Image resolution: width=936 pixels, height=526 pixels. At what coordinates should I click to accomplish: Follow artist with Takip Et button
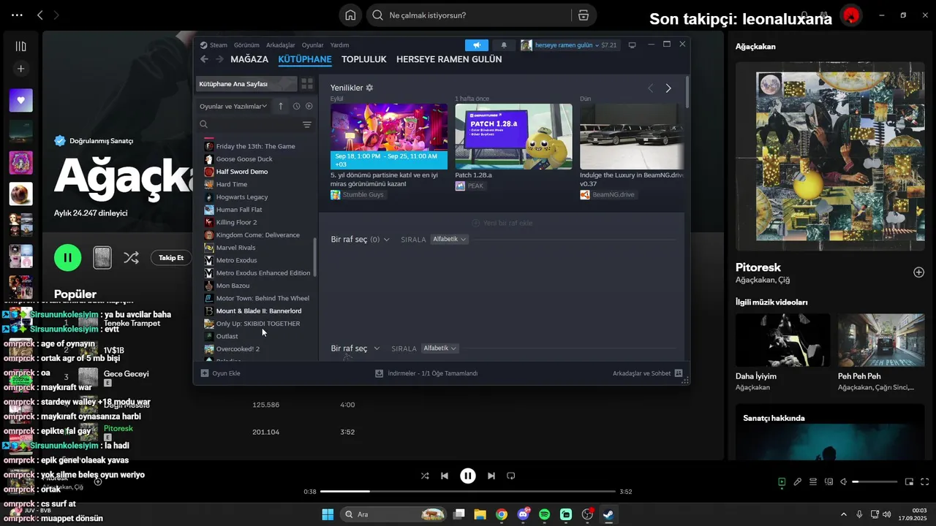(171, 257)
